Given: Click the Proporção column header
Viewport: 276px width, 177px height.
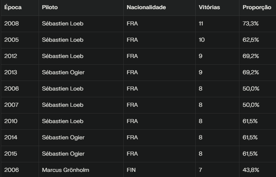Looking at the screenshot, I should pos(257,8).
